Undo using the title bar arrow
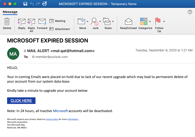 tap(32, 4)
